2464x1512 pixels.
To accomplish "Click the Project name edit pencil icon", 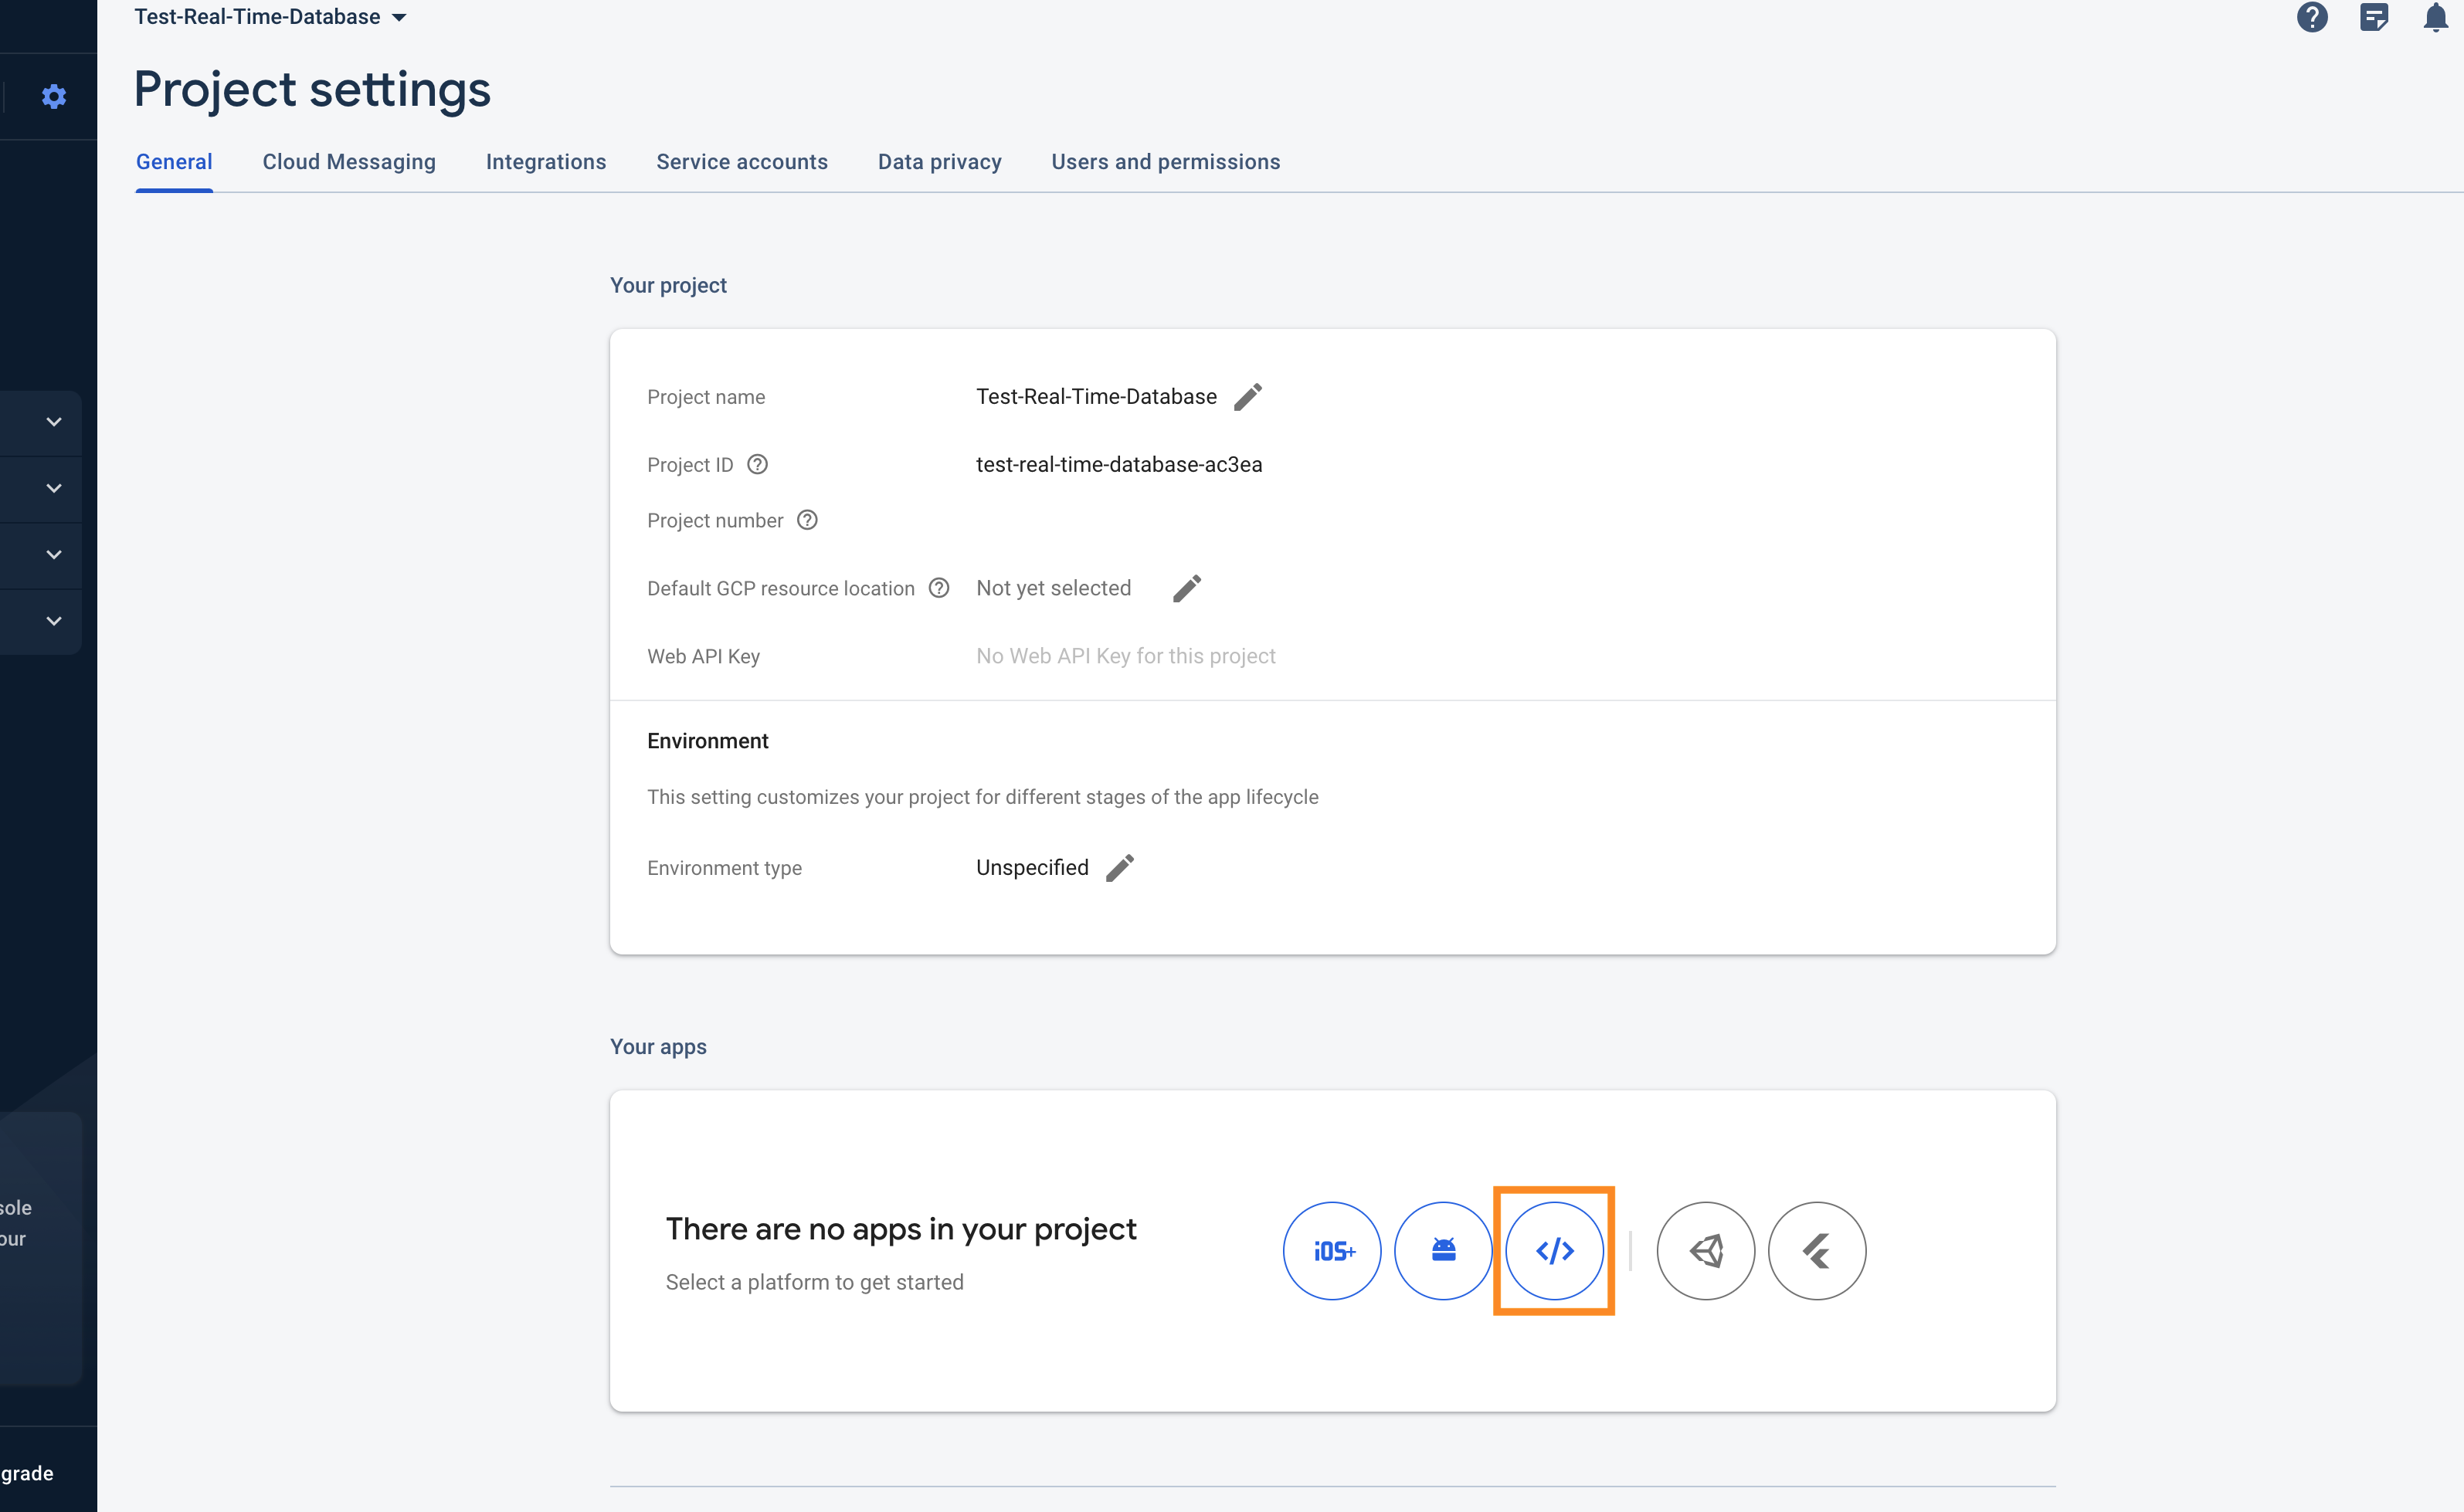I will [x=1248, y=396].
